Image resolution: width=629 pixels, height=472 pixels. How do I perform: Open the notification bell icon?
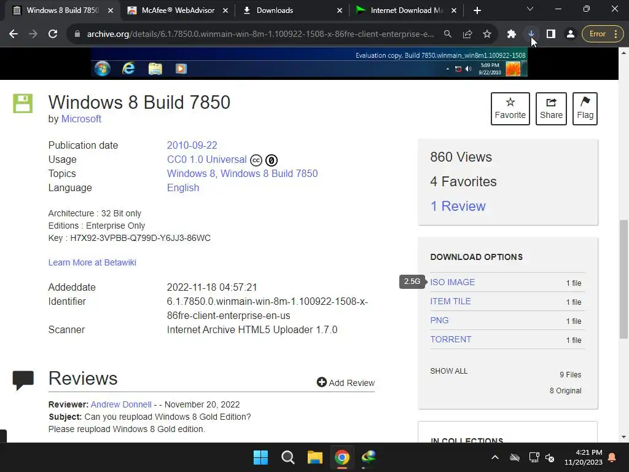(x=612, y=457)
